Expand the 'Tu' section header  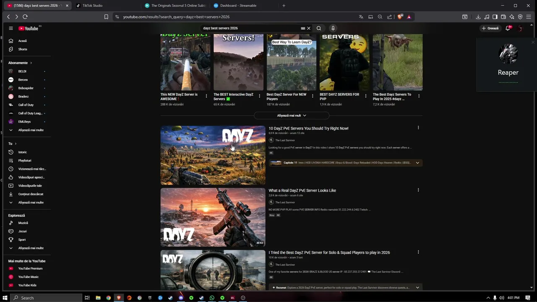pyautogui.click(x=12, y=143)
